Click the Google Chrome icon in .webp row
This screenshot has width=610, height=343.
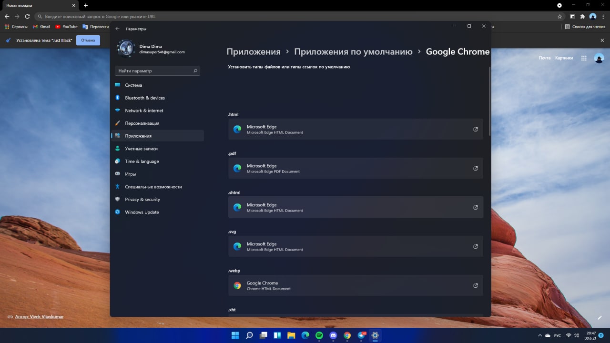click(x=237, y=285)
